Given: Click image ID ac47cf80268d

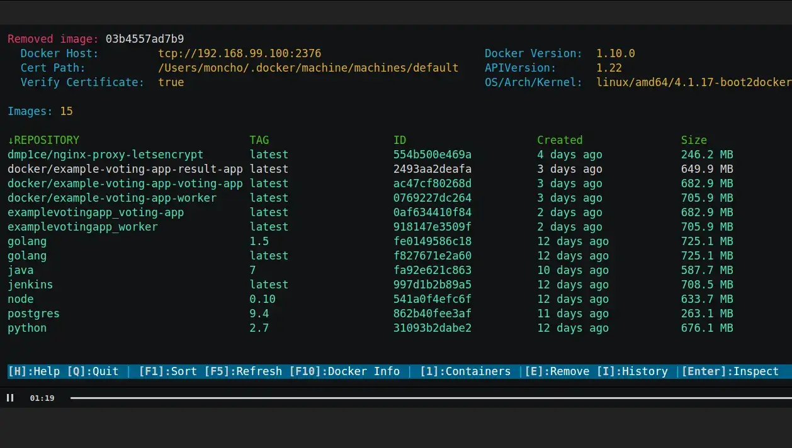Looking at the screenshot, I should 433,183.
